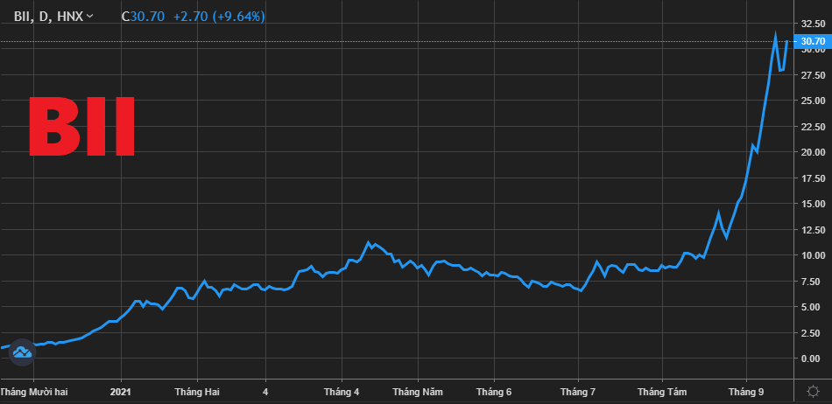Click the time axis label 4 after Tháng Hai
This screenshot has width=832, height=404.
coord(265,393)
